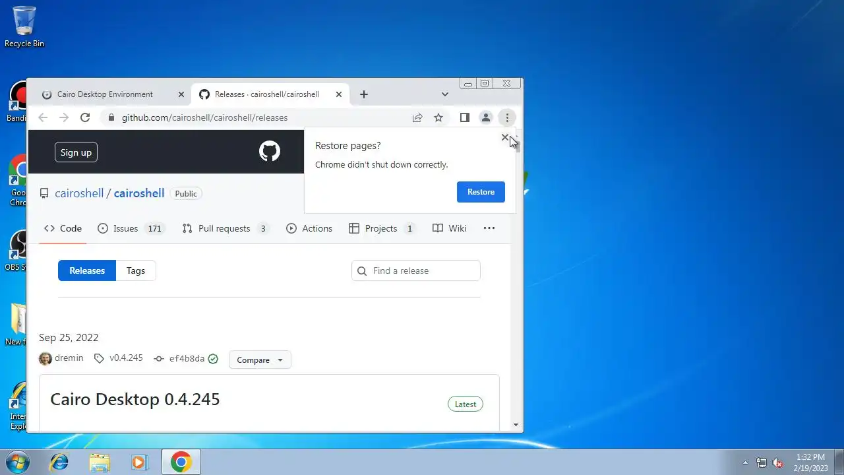Open the taskbar clock and date
The height and width of the screenshot is (475, 844).
click(810, 462)
